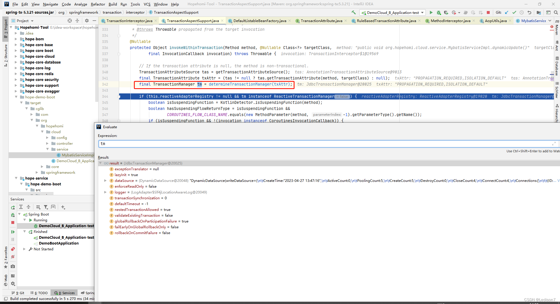This screenshot has height=304, width=560.
Task: Open Search Everywhere magnifier icon
Action: (556, 12)
